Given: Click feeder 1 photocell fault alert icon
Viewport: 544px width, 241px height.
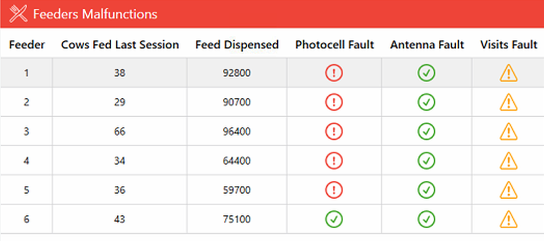Looking at the screenshot, I should [334, 73].
